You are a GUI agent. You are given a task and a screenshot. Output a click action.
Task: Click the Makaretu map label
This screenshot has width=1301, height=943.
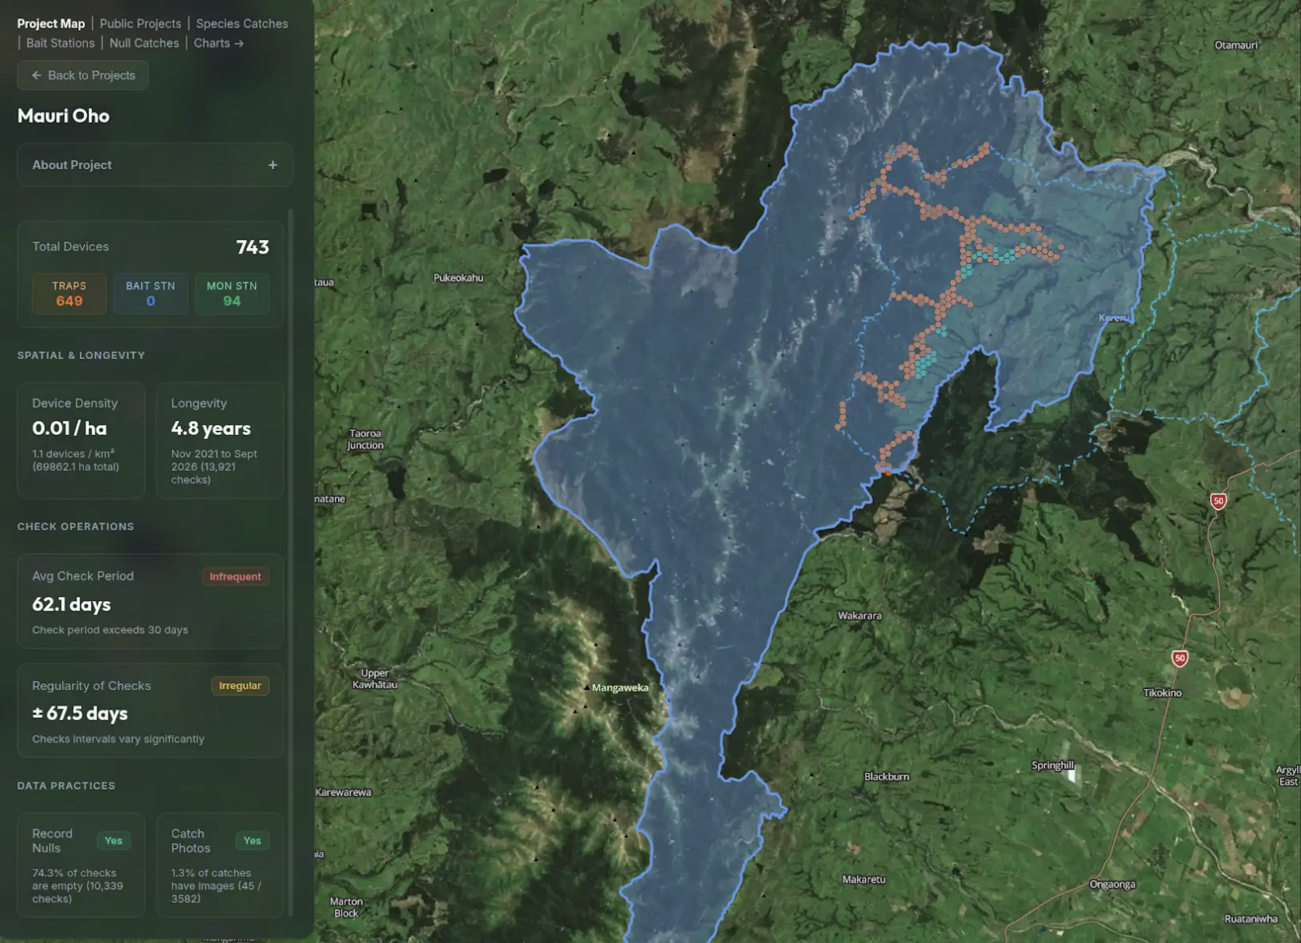click(x=864, y=879)
